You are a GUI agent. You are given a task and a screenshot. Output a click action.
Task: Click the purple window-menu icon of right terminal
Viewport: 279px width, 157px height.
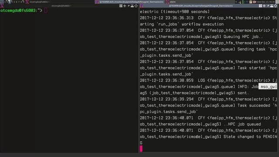(142, 6)
